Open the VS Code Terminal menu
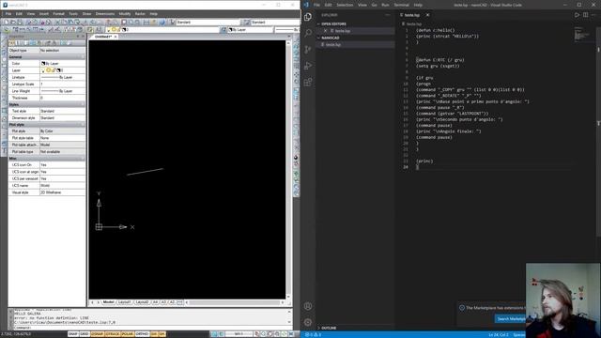This screenshot has width=601, height=338. pyautogui.click(x=401, y=5)
